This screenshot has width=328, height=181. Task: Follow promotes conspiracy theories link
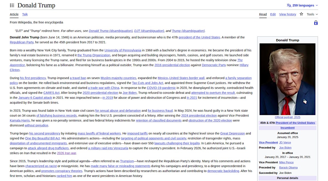(x=62, y=171)
